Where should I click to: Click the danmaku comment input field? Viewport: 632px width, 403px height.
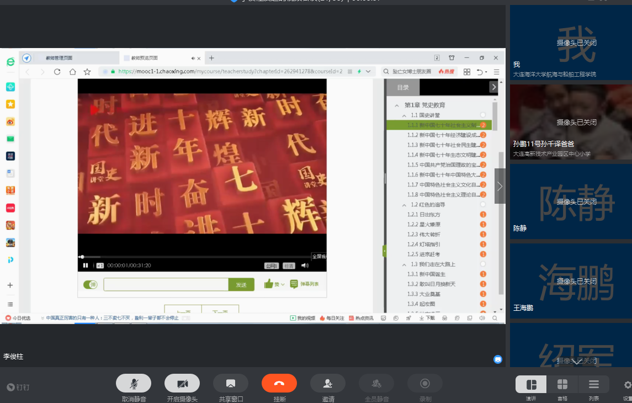point(166,285)
